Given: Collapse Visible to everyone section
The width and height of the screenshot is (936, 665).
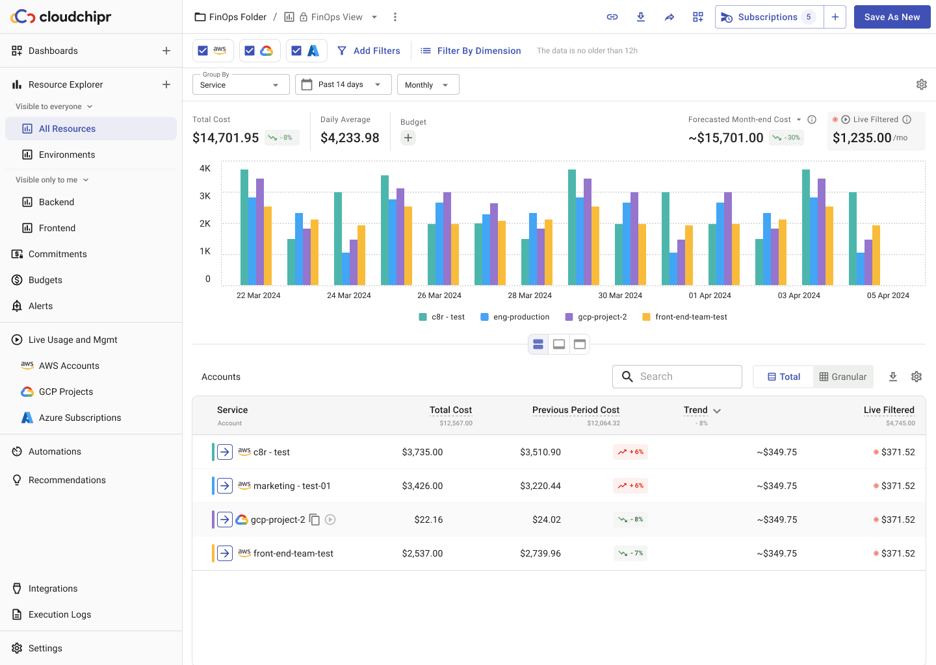Looking at the screenshot, I should point(90,107).
